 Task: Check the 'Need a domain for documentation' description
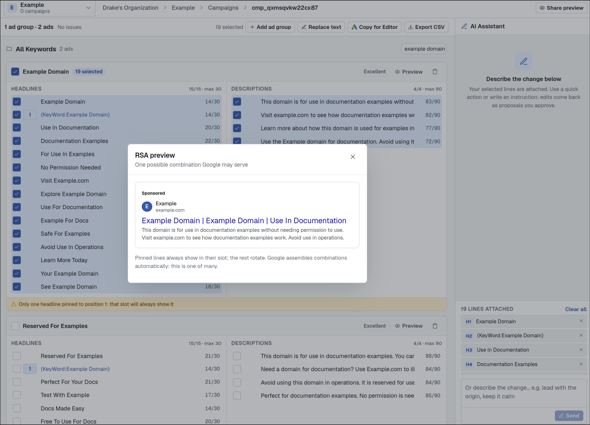point(237,369)
